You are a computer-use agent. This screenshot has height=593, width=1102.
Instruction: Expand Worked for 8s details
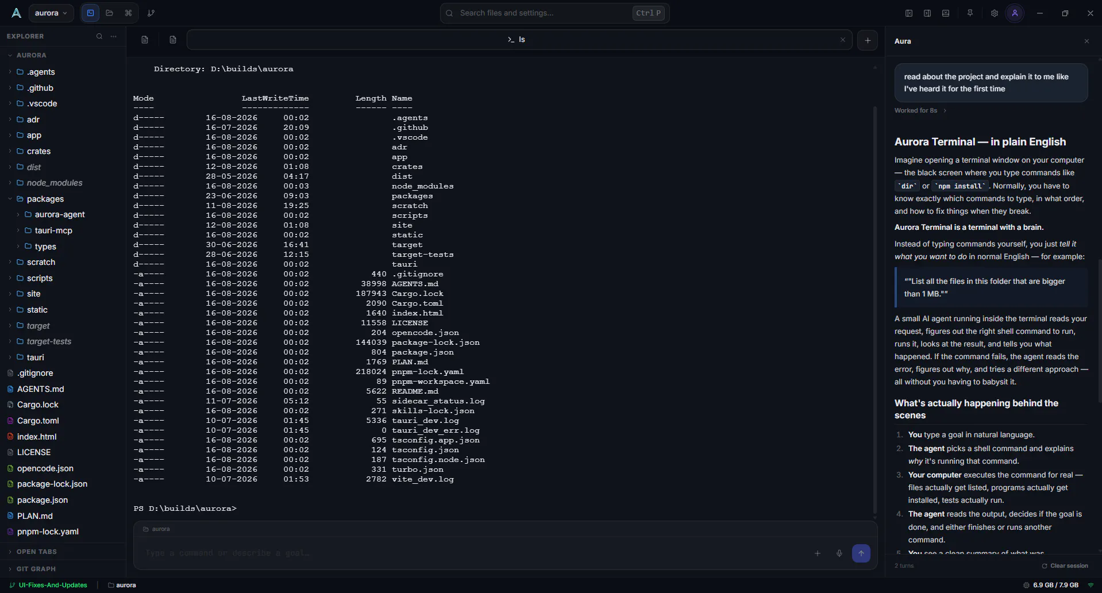(920, 110)
